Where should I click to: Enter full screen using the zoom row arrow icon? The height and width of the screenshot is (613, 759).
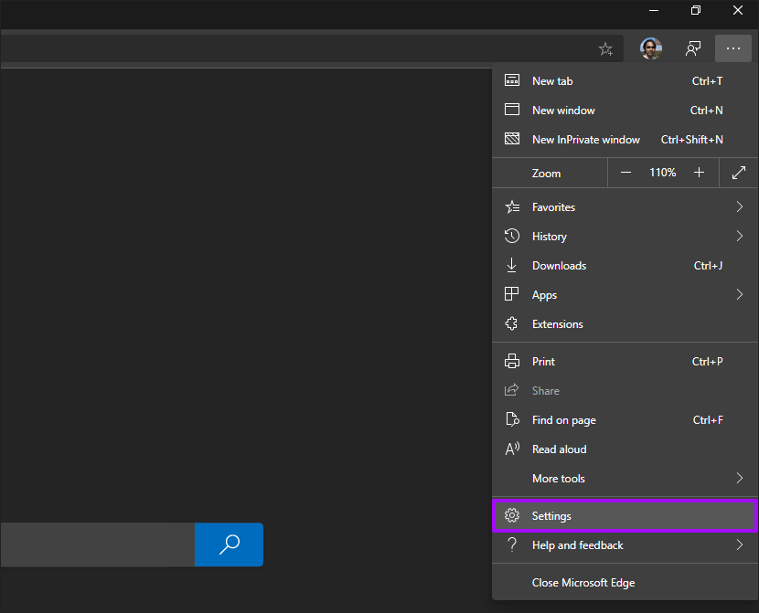point(739,173)
